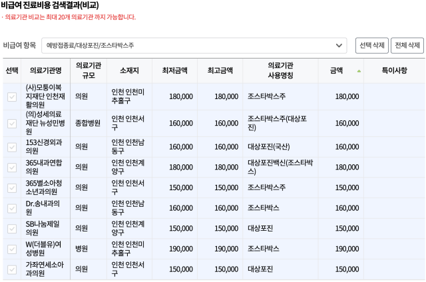426x282 pixels.
Task: Click 190,000 in the 금액 column
Action: 347,249
